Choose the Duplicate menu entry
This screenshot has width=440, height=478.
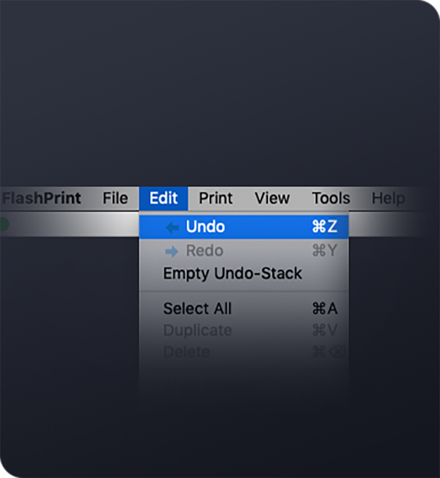coord(197,330)
